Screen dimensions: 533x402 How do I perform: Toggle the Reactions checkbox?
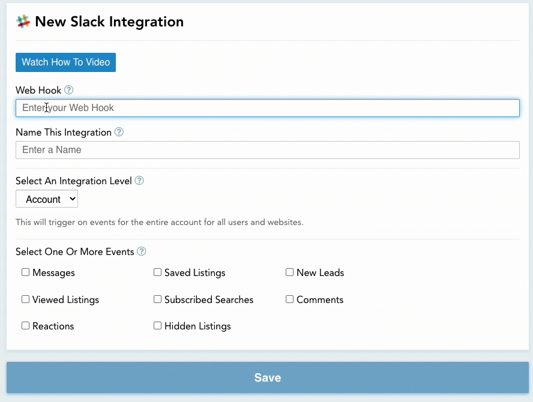tap(25, 326)
